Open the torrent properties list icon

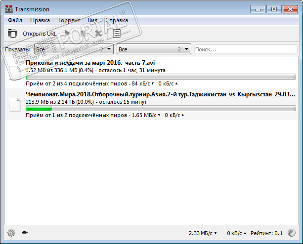(x=117, y=34)
